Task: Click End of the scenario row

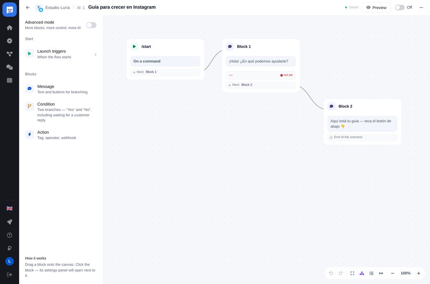Action: click(x=362, y=137)
